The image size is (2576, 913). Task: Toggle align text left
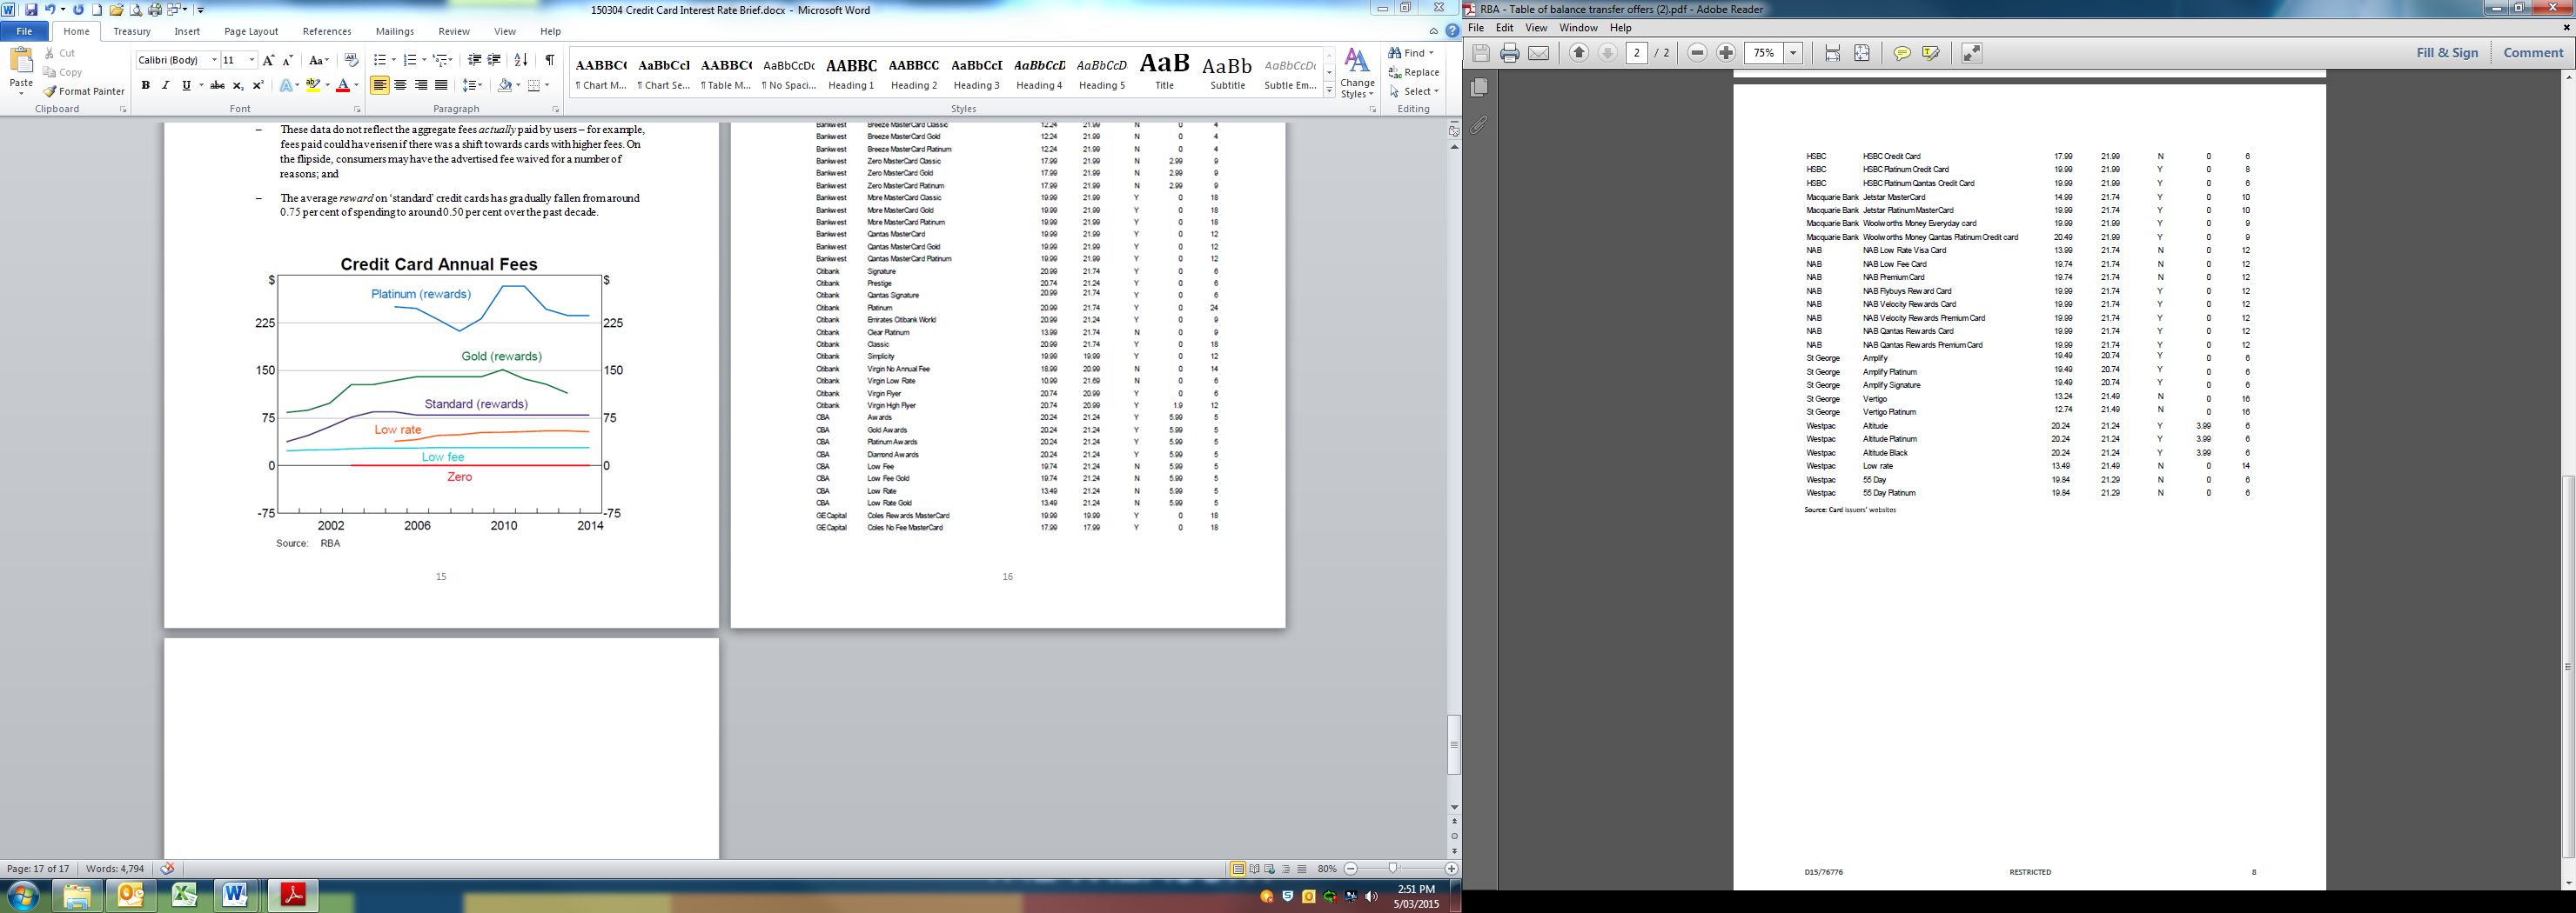(379, 86)
